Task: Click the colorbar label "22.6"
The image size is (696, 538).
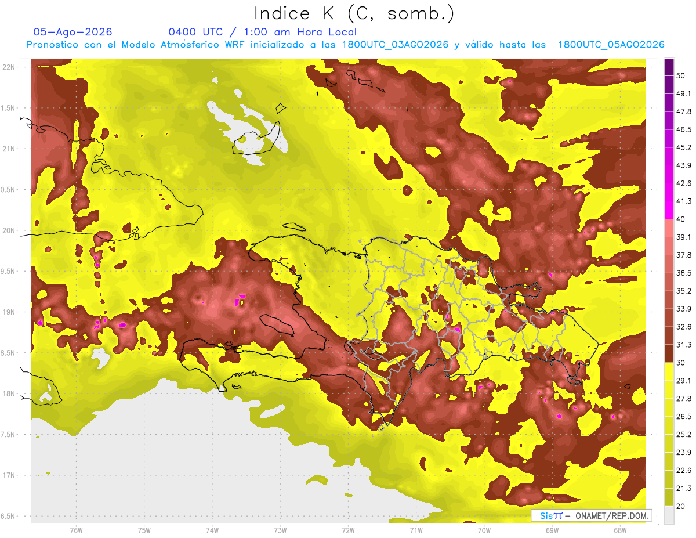Action: tap(684, 470)
